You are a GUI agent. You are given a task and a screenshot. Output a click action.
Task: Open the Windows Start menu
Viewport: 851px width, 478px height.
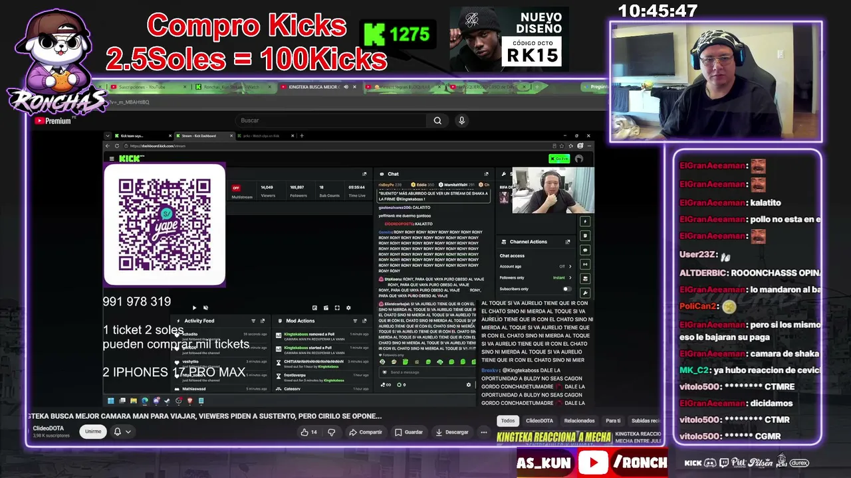(111, 401)
